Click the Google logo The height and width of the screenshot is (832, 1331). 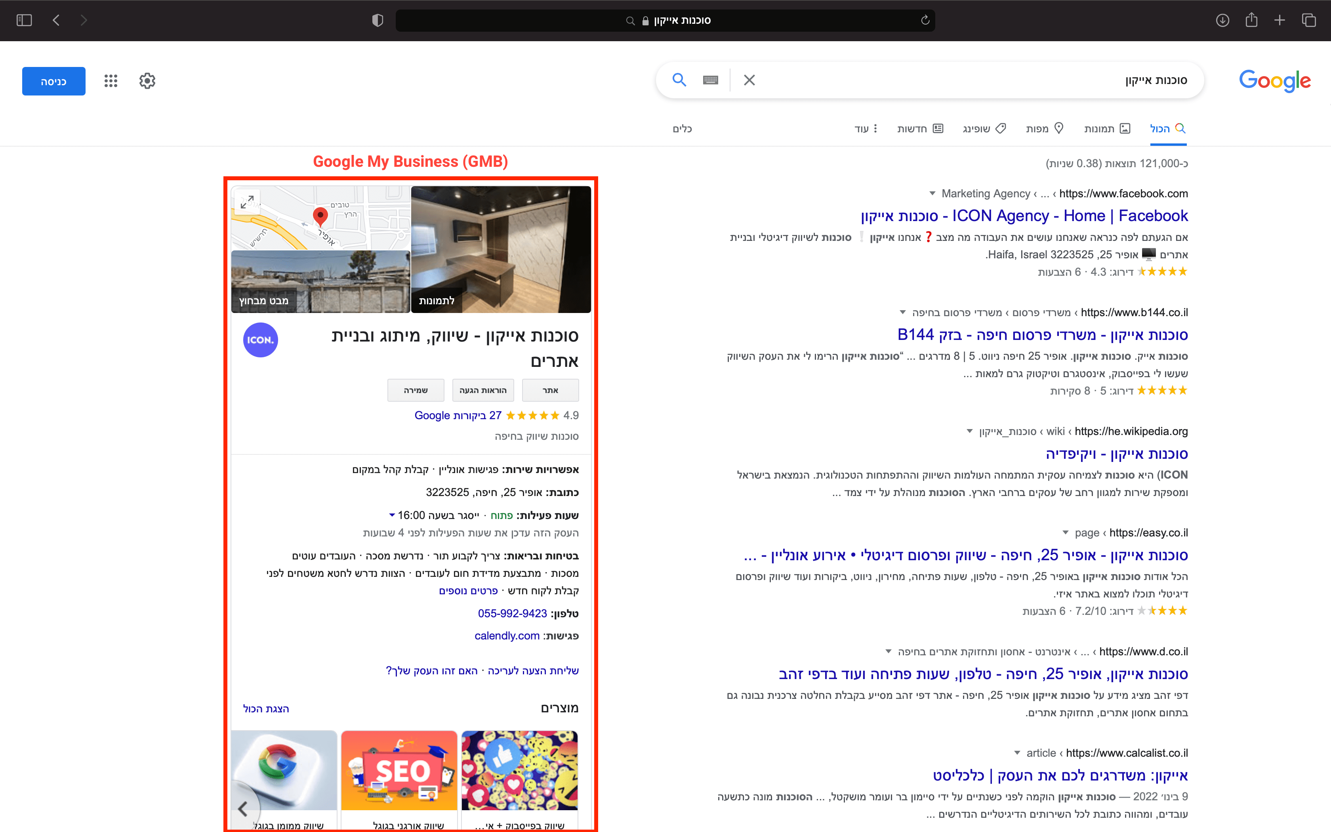[1275, 82]
